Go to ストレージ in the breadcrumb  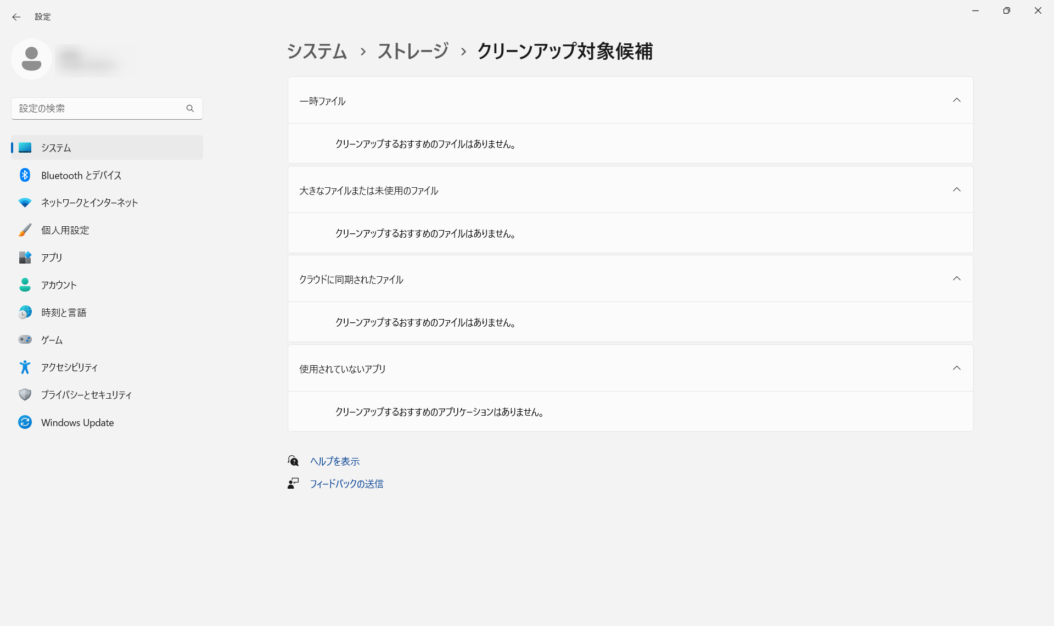(413, 51)
